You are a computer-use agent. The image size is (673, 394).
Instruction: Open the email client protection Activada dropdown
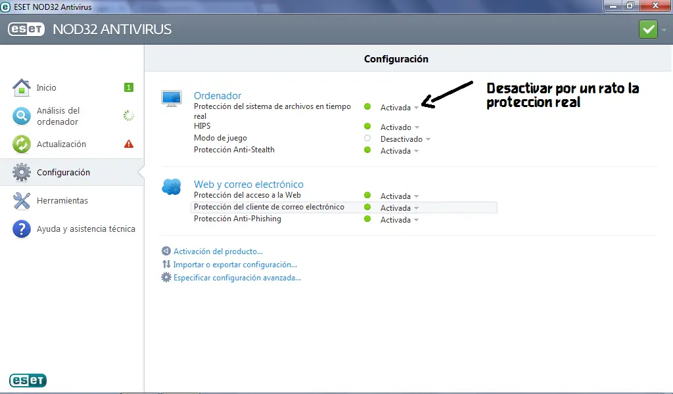click(400, 208)
